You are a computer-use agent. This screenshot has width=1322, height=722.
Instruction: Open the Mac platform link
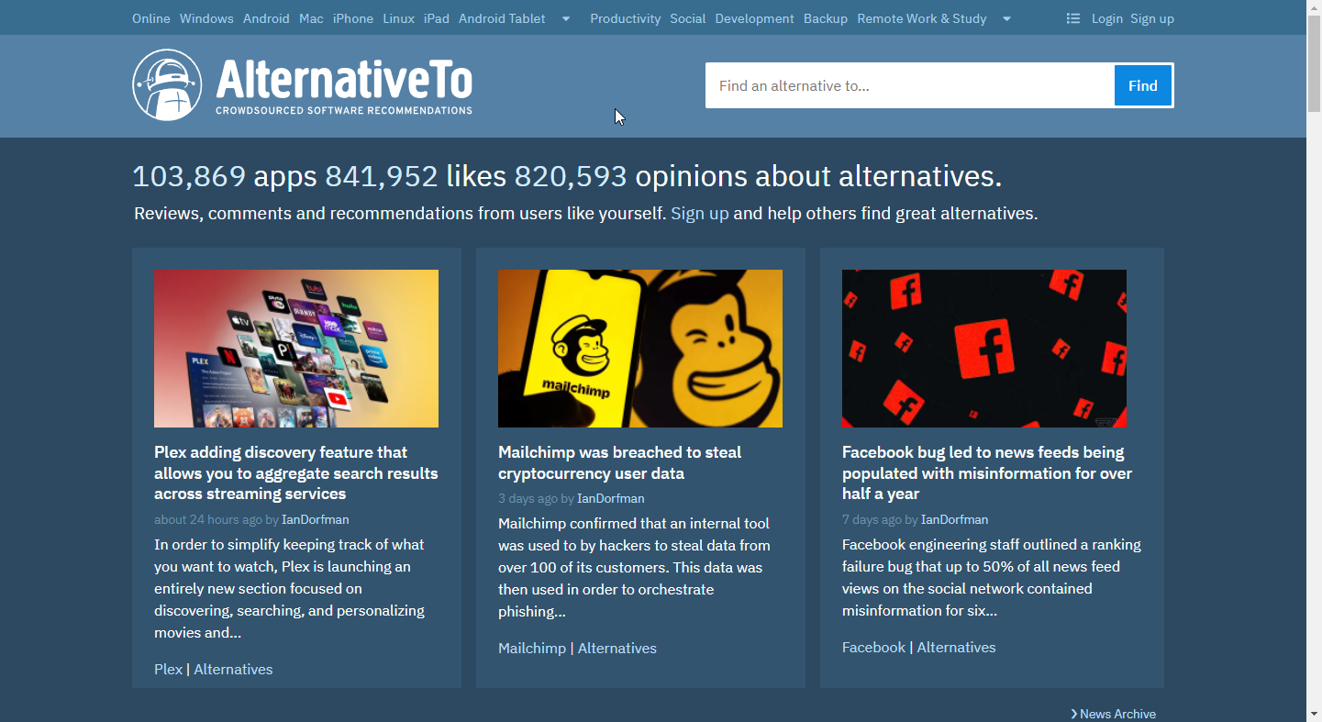click(x=311, y=18)
